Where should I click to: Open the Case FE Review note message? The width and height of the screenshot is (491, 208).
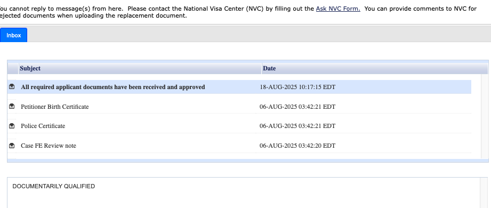coord(49,146)
